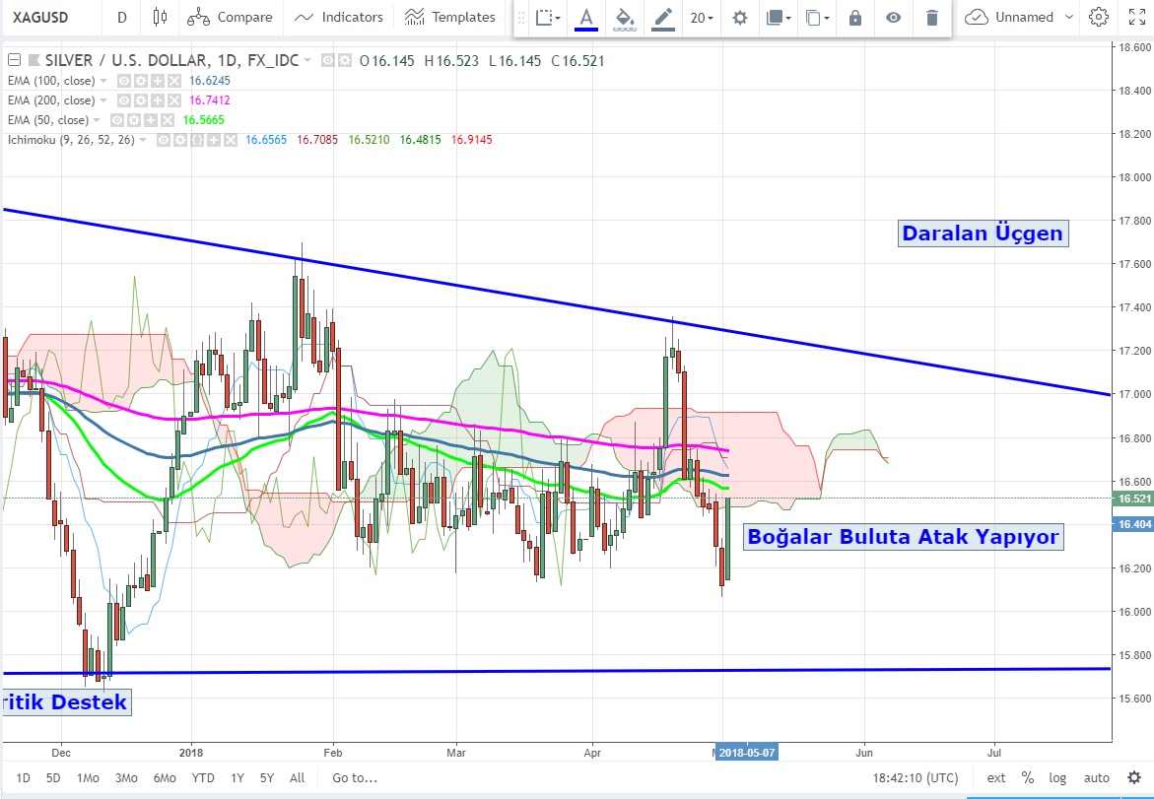Viewport: 1154px width, 799px height.
Task: Click the Go to... date button
Action: (355, 777)
